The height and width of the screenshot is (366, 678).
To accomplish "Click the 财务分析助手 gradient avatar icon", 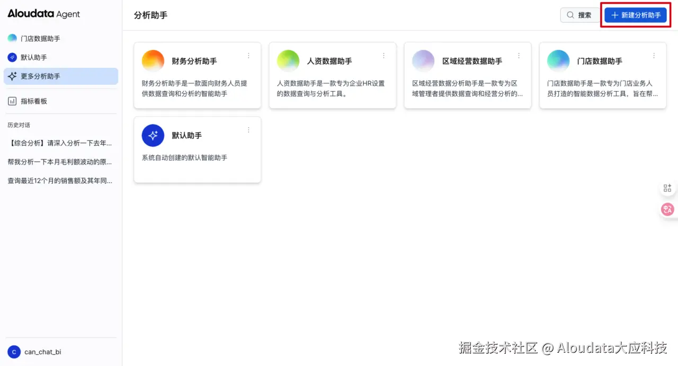I will tap(153, 60).
